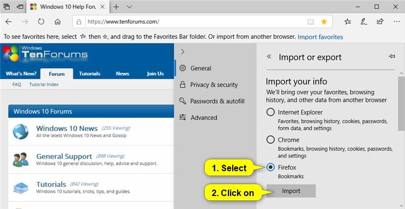Click the address bar lock icon
Image resolution: width=405 pixels, height=209 pixels.
click(79, 22)
